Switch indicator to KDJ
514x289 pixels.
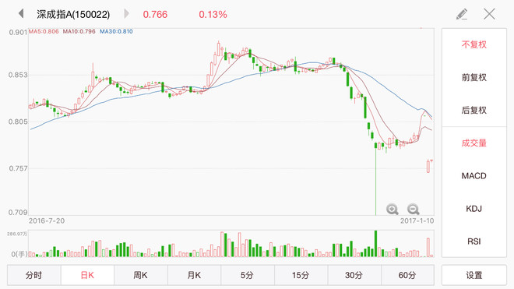(x=474, y=209)
